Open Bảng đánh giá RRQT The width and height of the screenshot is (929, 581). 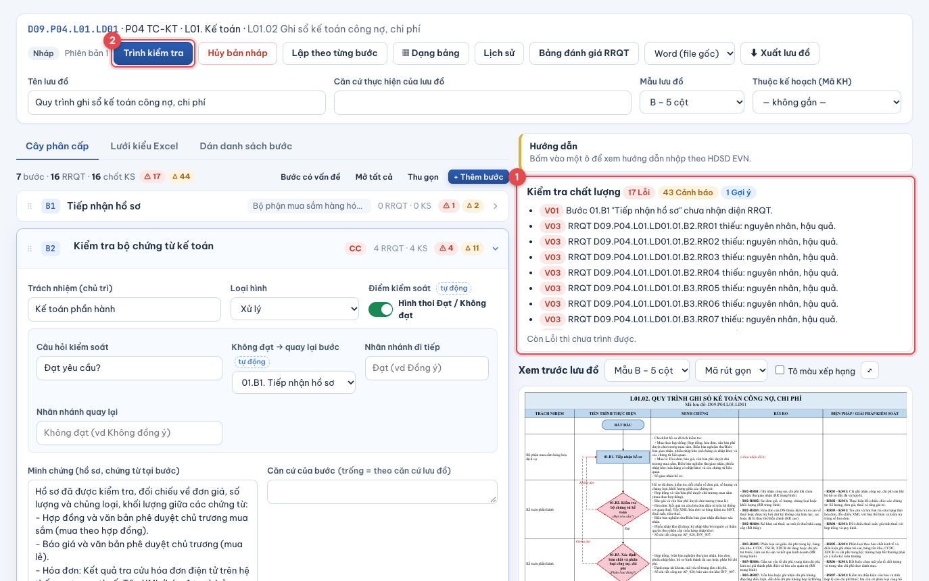tap(584, 53)
